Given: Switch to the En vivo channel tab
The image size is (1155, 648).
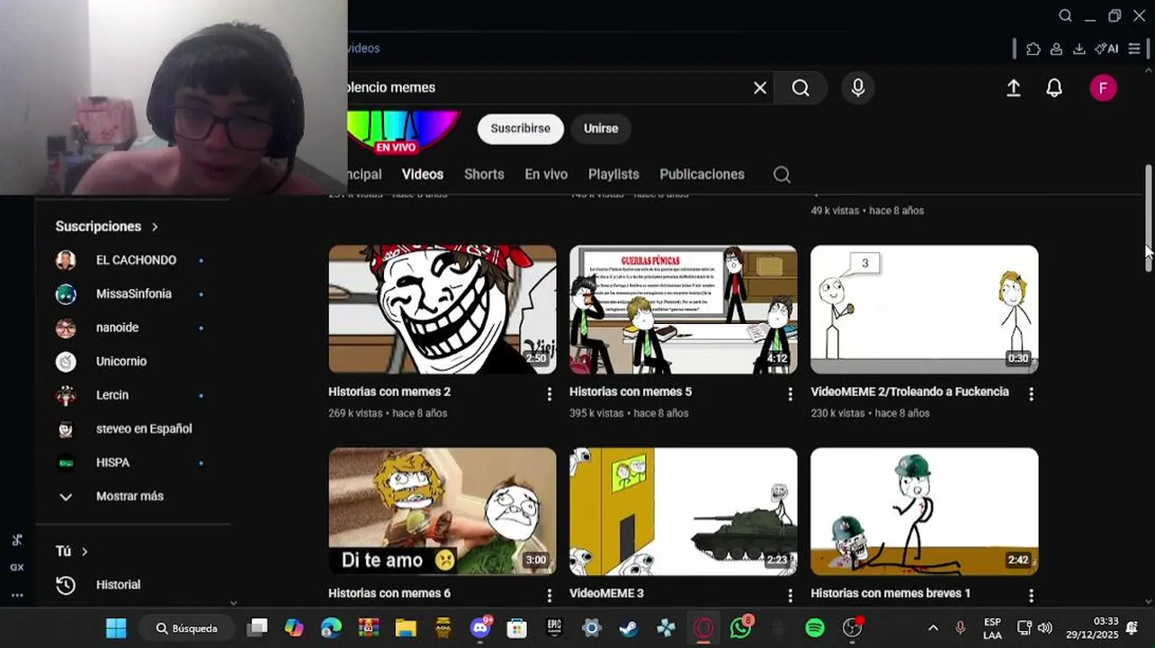Looking at the screenshot, I should (546, 175).
